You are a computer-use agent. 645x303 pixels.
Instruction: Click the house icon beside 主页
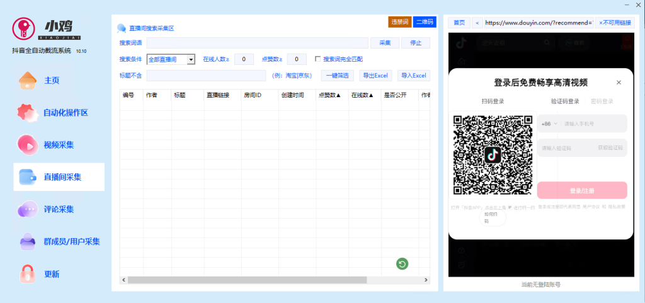coord(28,80)
